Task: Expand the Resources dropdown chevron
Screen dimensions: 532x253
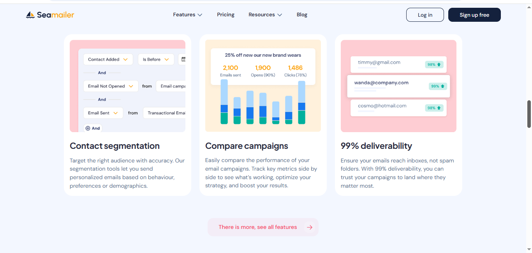Action: tap(279, 15)
